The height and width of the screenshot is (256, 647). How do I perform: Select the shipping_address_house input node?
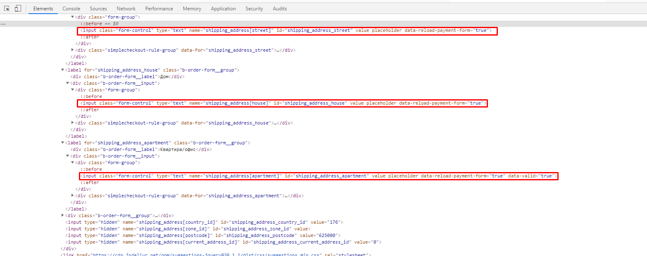(283, 103)
